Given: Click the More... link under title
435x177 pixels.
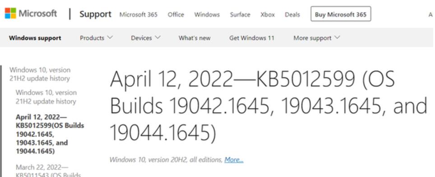Looking at the screenshot, I should [x=234, y=160].
